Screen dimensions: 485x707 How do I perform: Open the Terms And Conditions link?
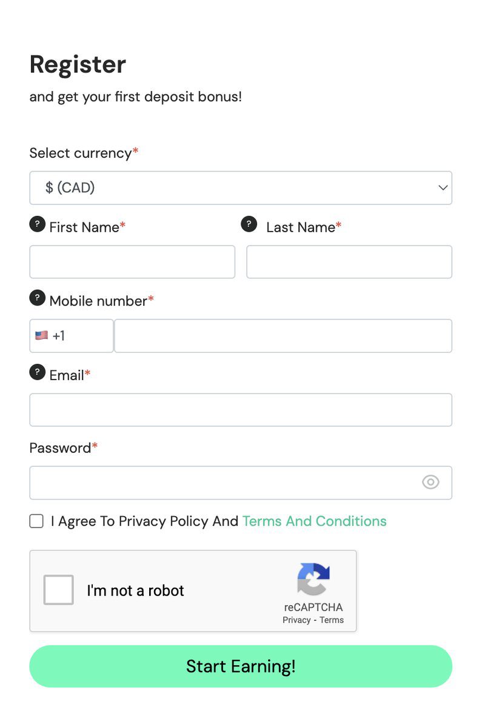[x=314, y=521]
